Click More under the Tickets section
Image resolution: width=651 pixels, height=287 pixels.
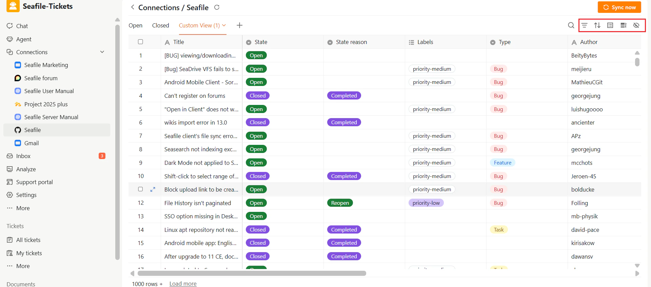23,266
